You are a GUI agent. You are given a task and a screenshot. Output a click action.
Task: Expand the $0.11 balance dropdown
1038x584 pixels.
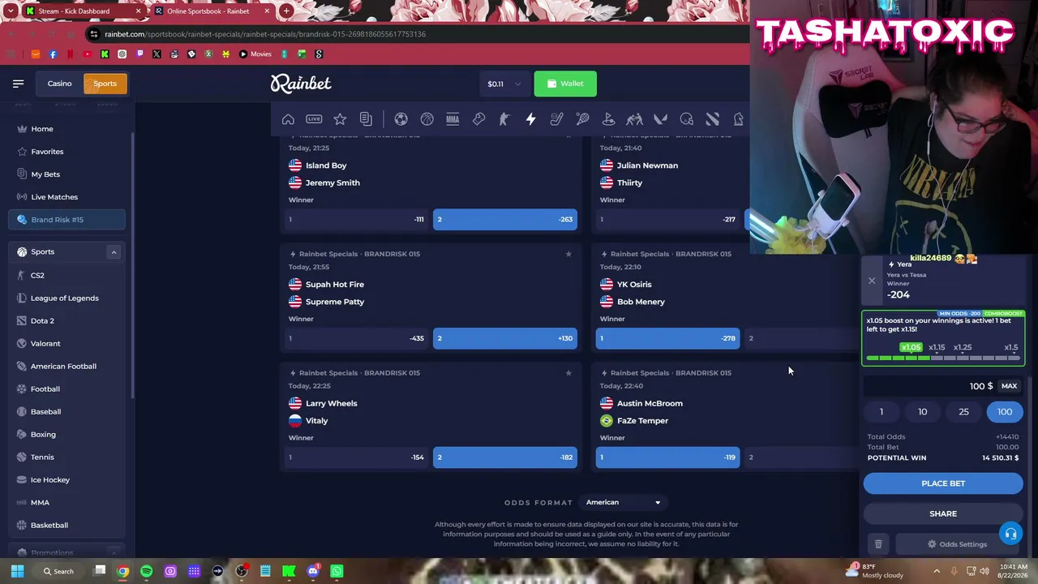coord(506,84)
